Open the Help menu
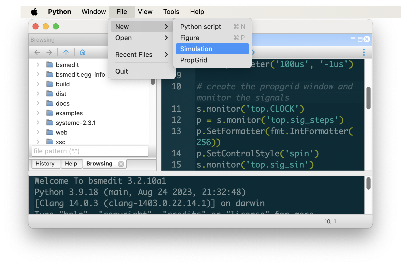Viewport: 401px width, 266px height. (x=197, y=12)
